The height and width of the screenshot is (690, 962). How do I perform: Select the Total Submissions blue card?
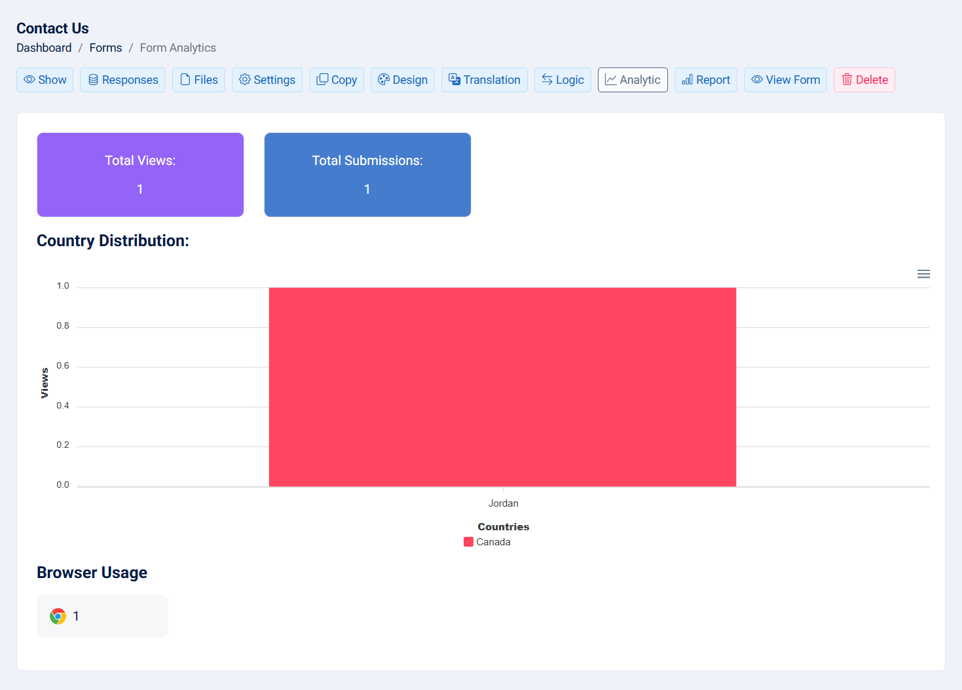point(367,175)
